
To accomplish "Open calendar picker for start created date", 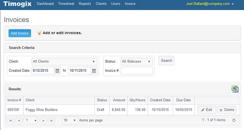I will (57, 71).
